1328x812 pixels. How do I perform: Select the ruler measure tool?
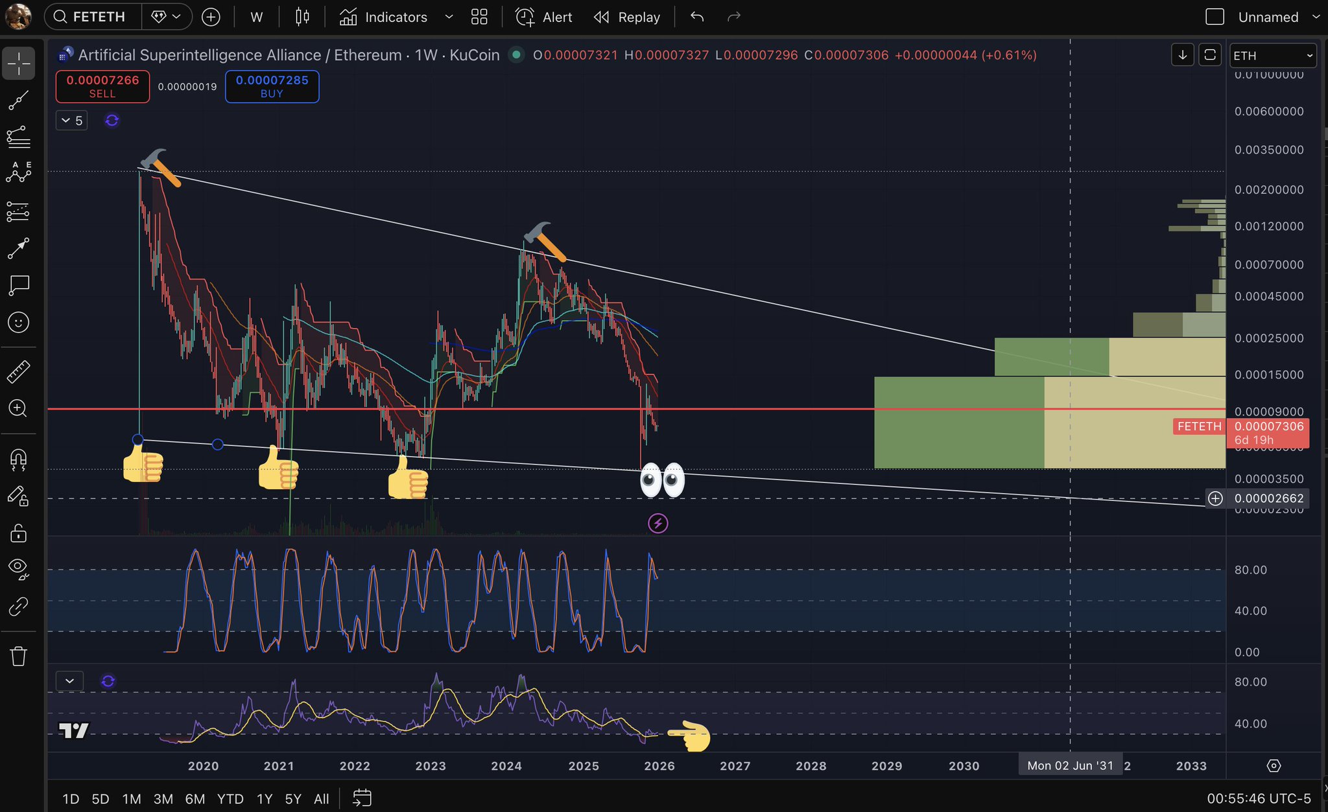[x=18, y=371]
